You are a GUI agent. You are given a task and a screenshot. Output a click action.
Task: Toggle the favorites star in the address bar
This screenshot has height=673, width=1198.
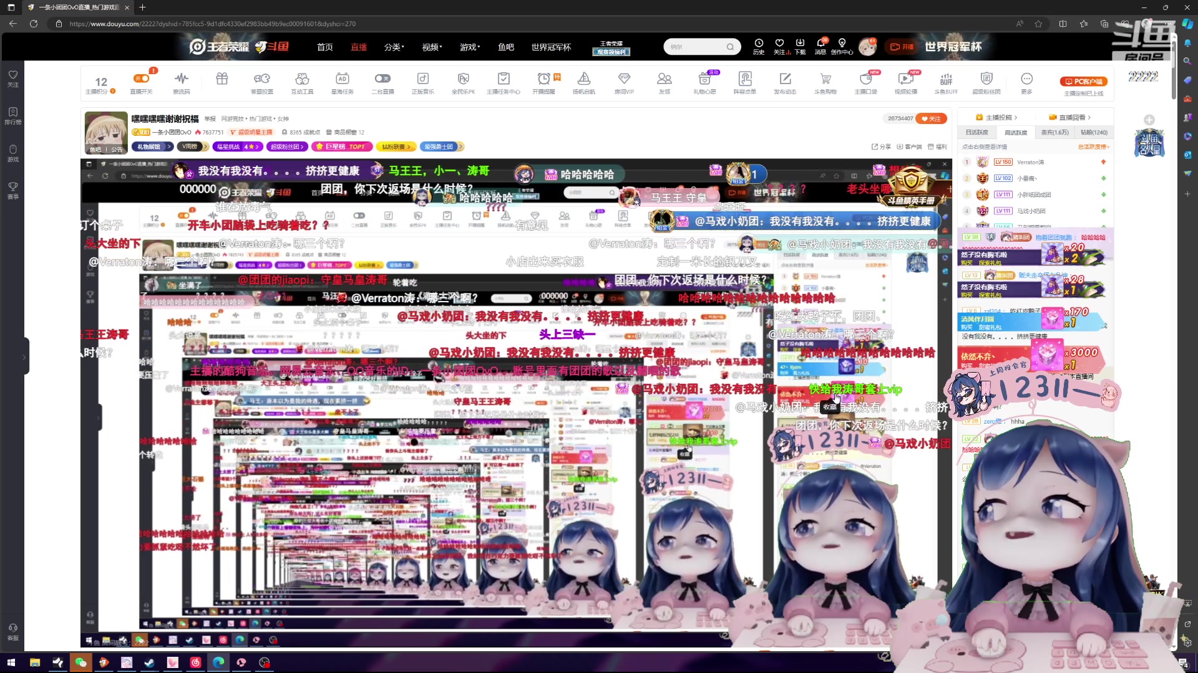coord(1038,24)
